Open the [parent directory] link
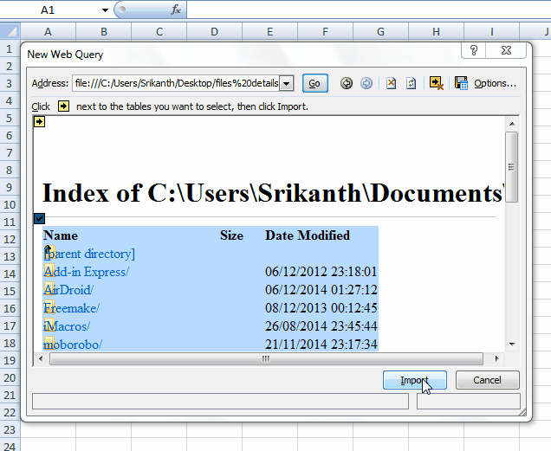 pos(89,254)
